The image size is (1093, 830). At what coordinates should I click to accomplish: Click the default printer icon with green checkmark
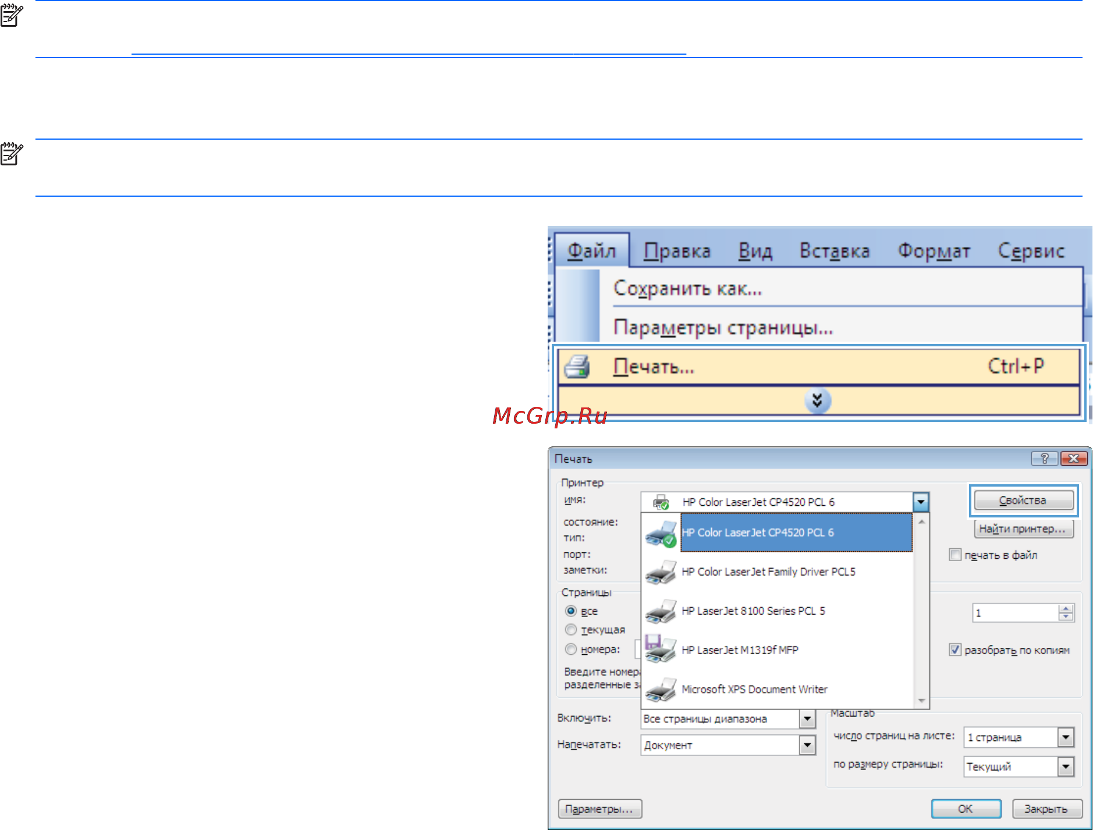661,534
